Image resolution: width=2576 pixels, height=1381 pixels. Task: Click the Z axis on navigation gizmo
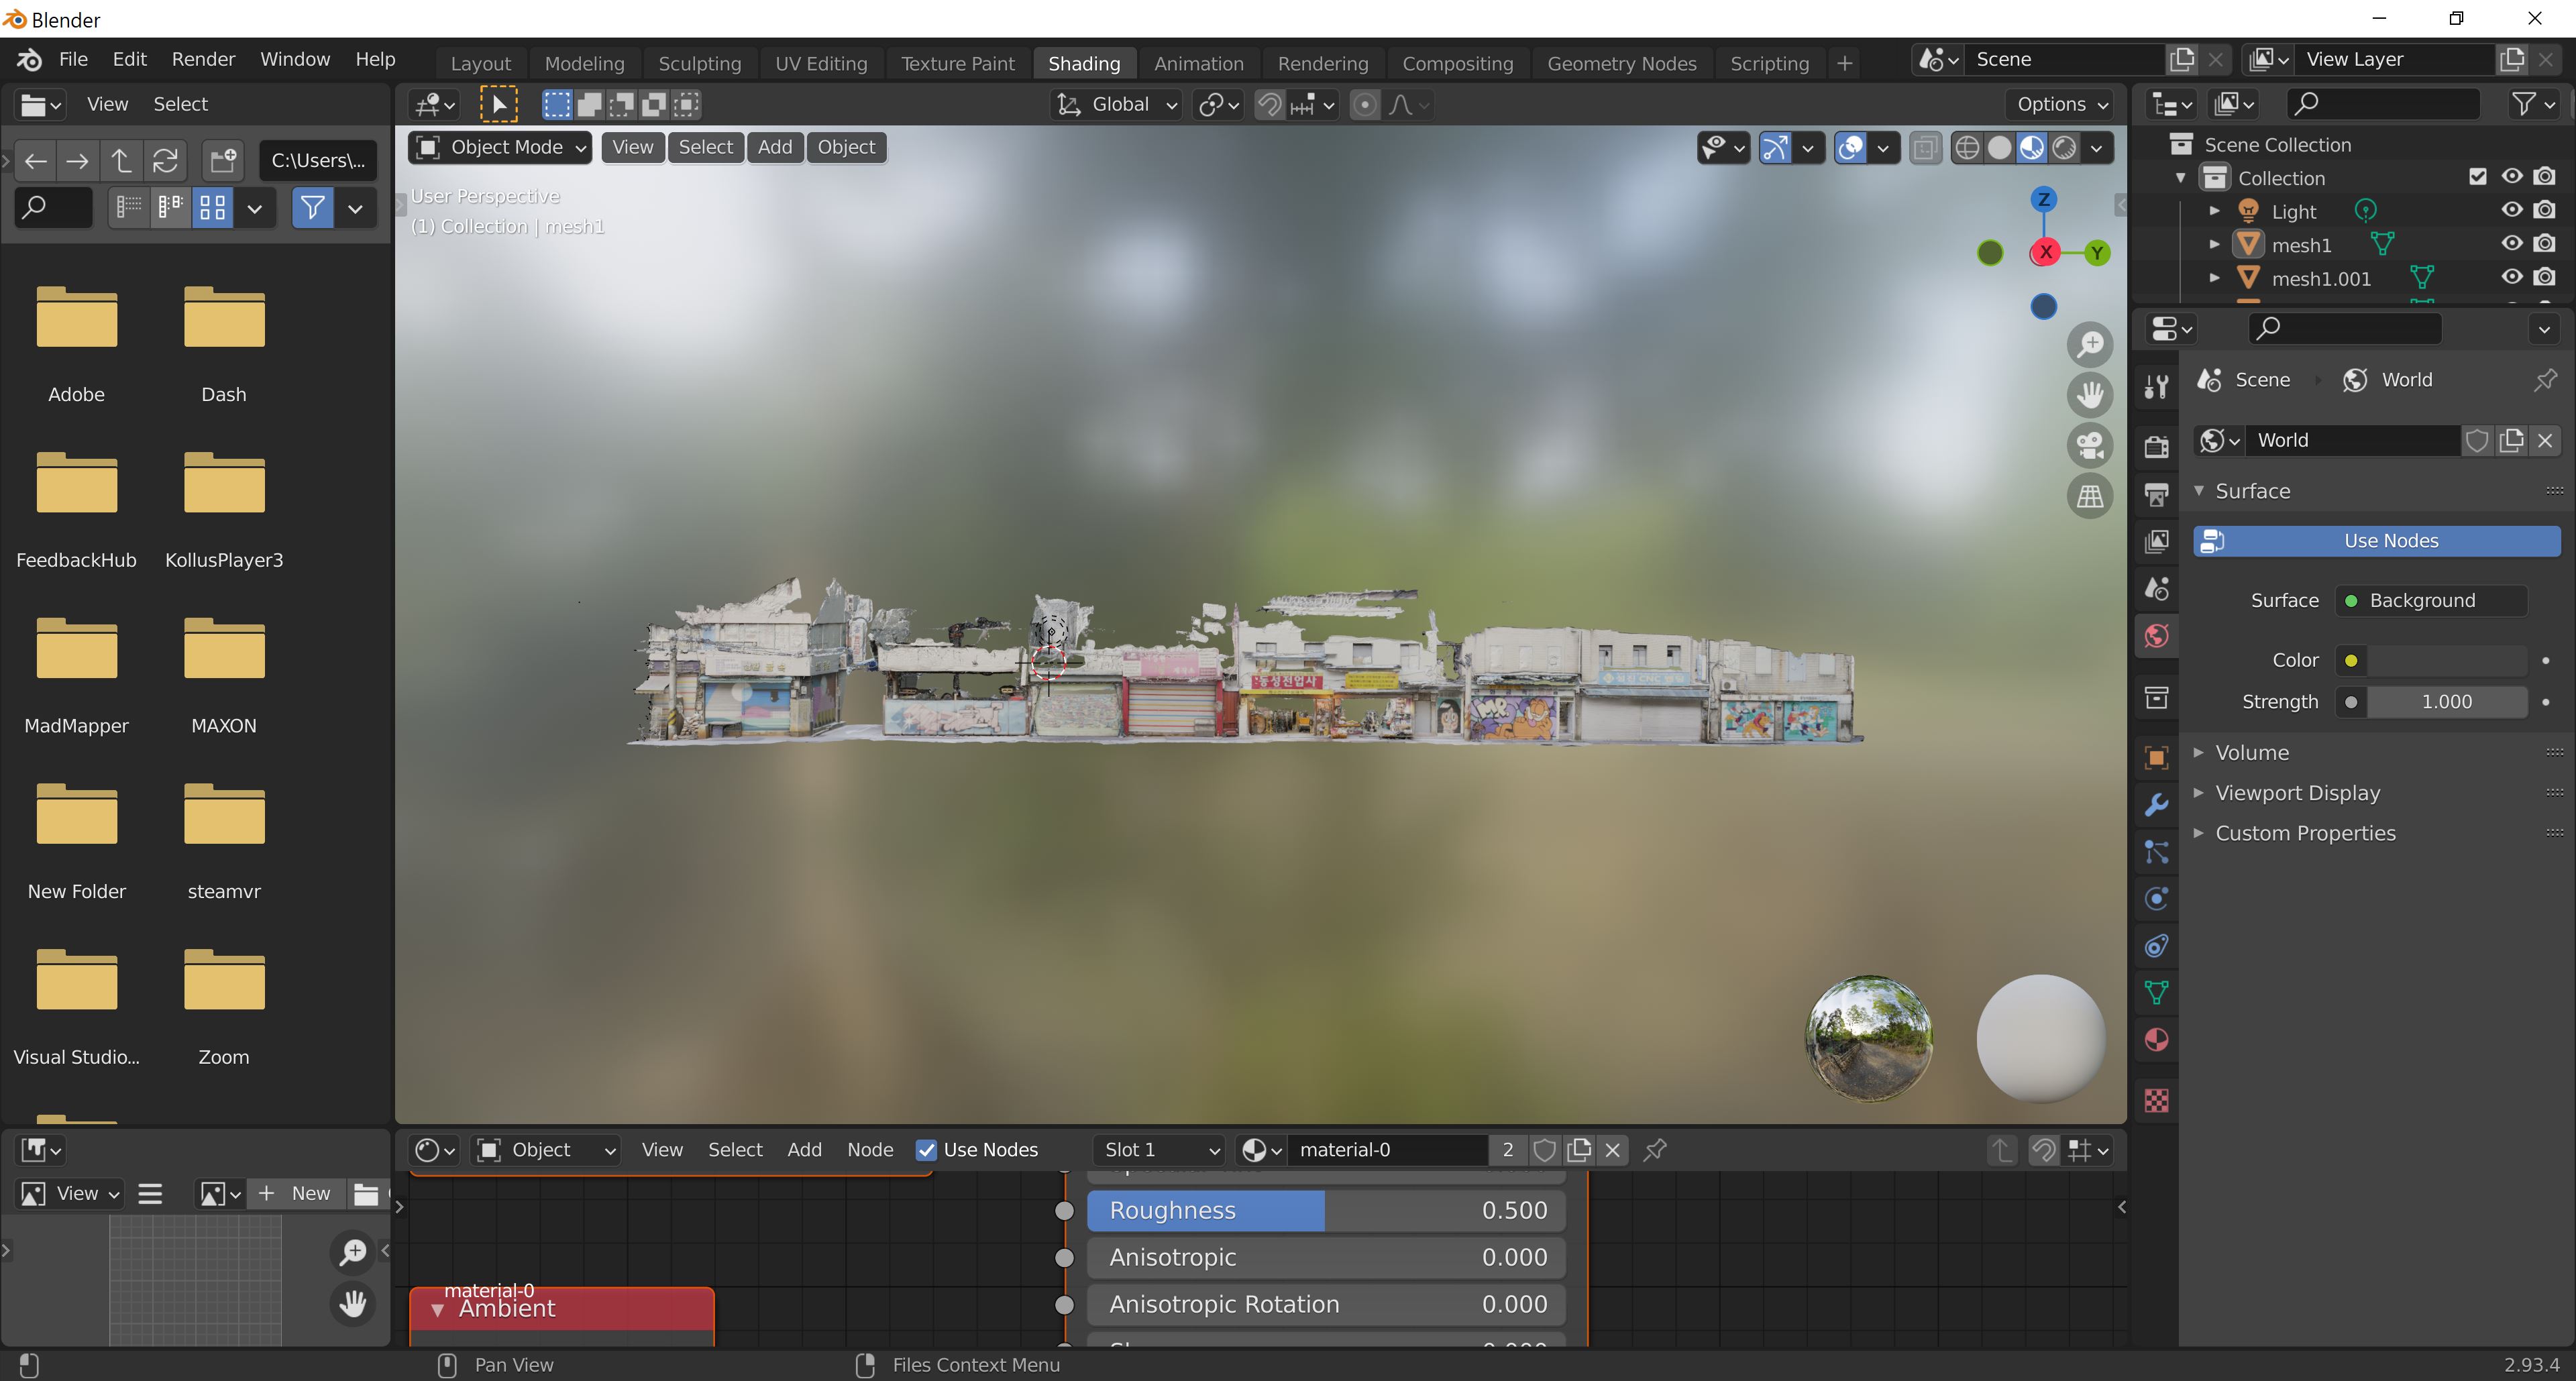tap(2044, 200)
